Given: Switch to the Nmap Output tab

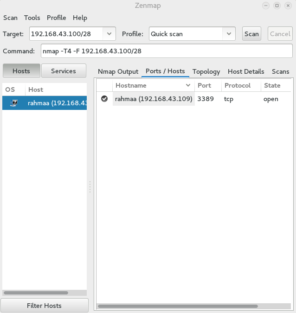Looking at the screenshot, I should point(118,71).
